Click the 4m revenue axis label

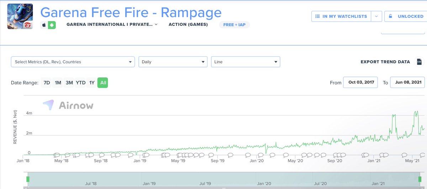tap(29, 113)
